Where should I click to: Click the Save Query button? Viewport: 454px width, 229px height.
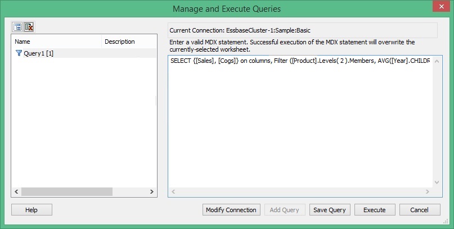pyautogui.click(x=330, y=210)
